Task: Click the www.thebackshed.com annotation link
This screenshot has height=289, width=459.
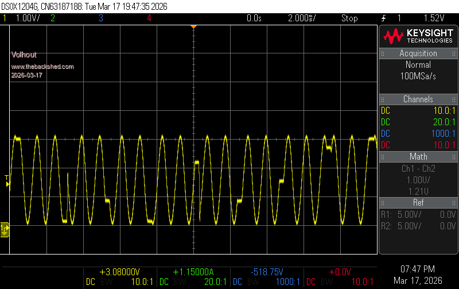Action: click(42, 67)
